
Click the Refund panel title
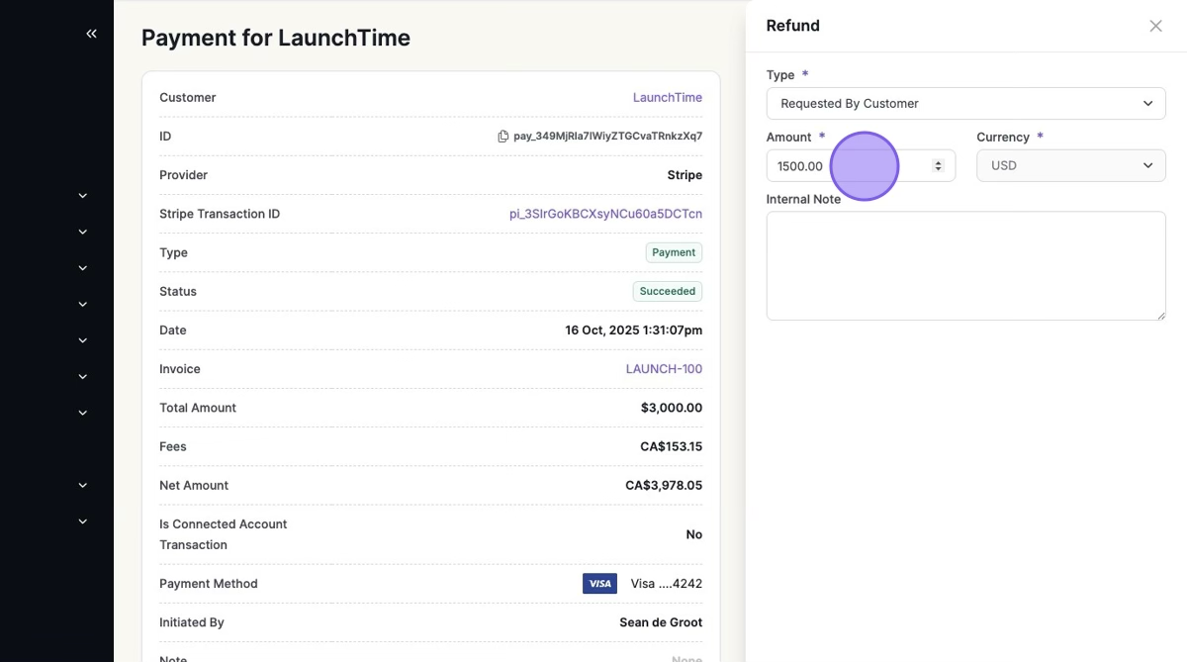793,26
